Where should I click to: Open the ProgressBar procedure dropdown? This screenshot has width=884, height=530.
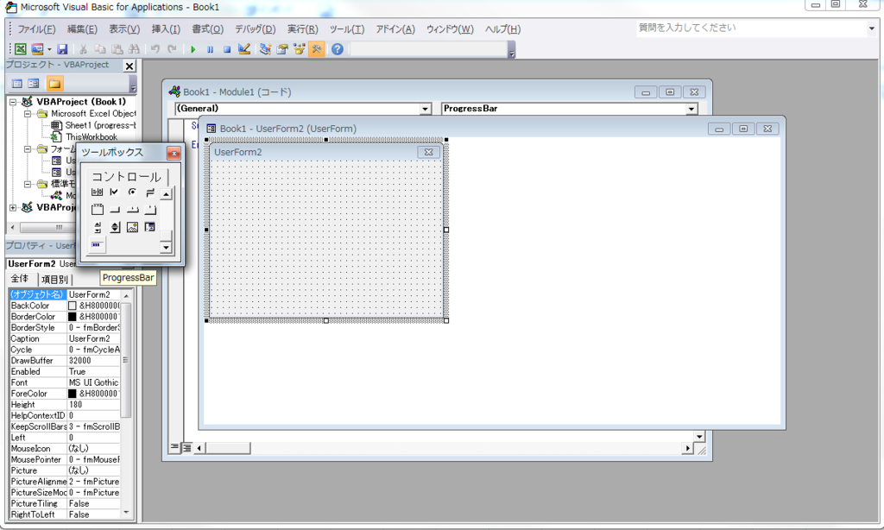691,109
